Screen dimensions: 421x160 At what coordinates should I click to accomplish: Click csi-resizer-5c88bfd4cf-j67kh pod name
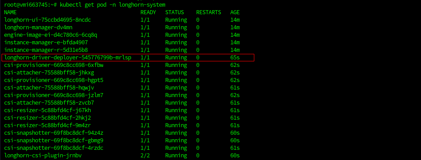pos(47,110)
